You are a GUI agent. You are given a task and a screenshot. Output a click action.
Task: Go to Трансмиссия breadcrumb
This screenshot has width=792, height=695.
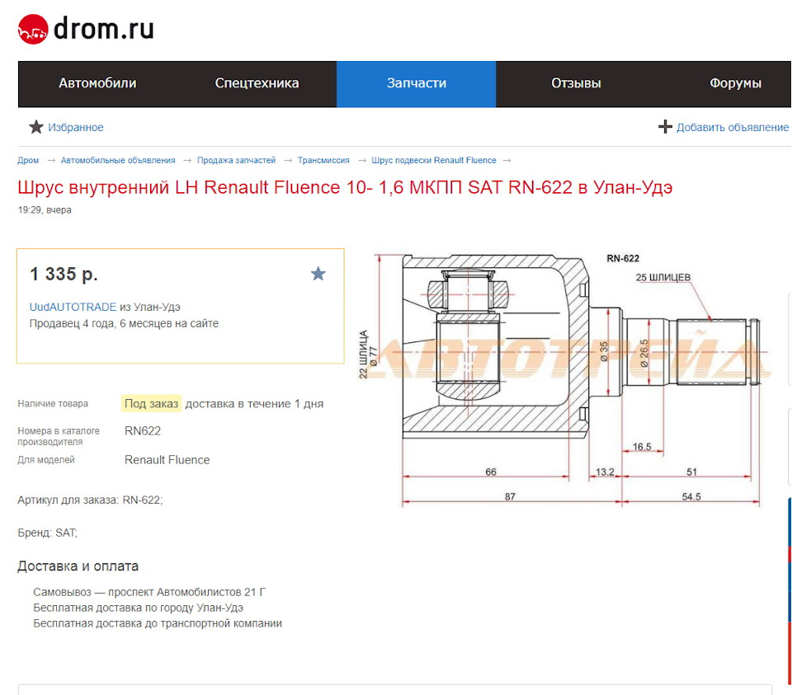click(323, 160)
